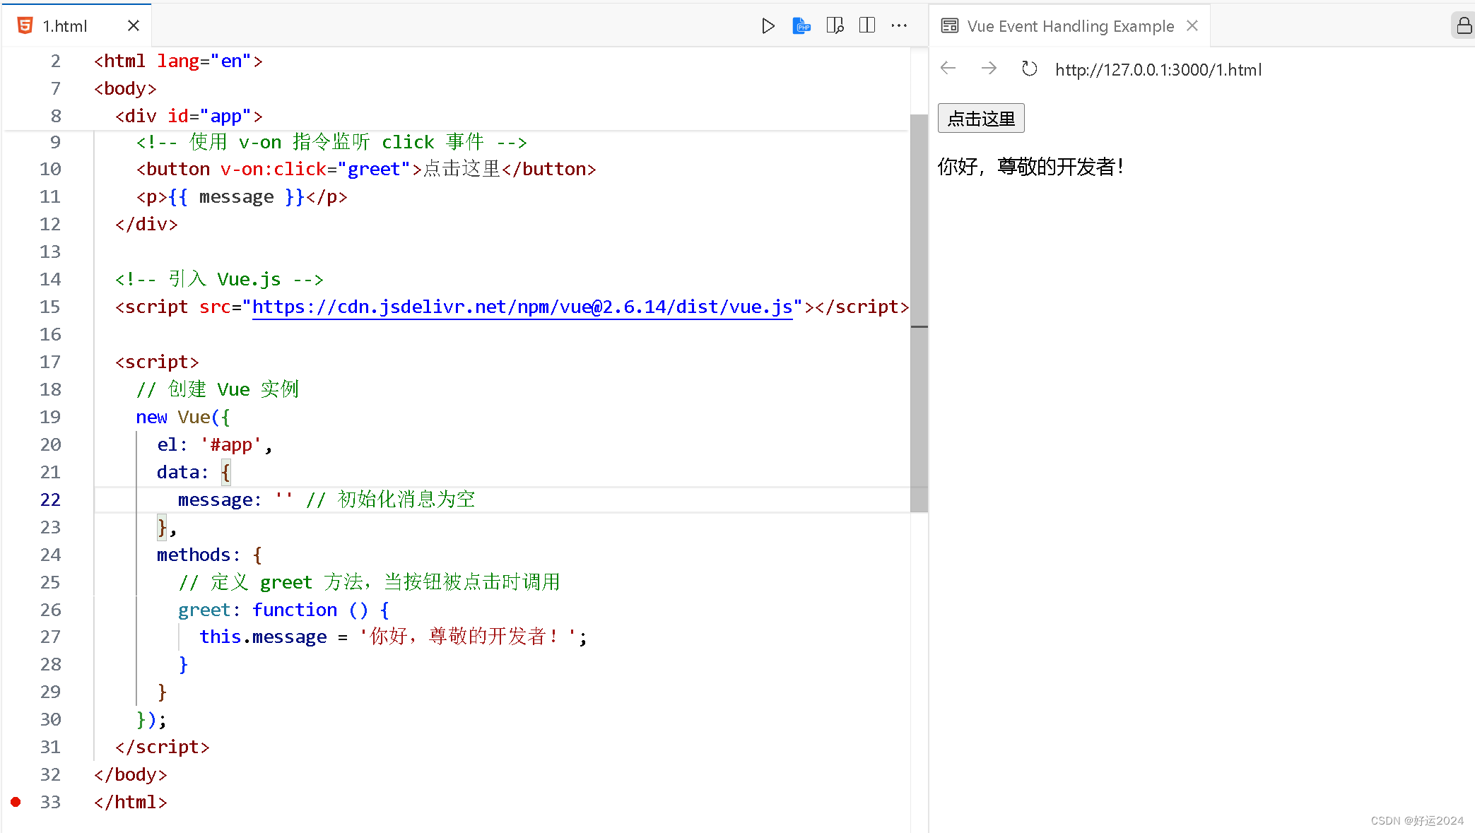Click the preview URL address field
The height and width of the screenshot is (833, 1475).
click(1158, 69)
